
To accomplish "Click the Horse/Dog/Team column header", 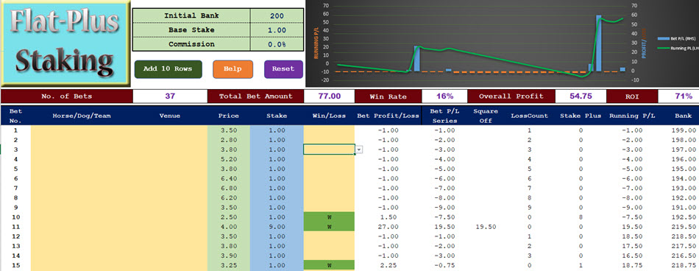I will 82,116.
